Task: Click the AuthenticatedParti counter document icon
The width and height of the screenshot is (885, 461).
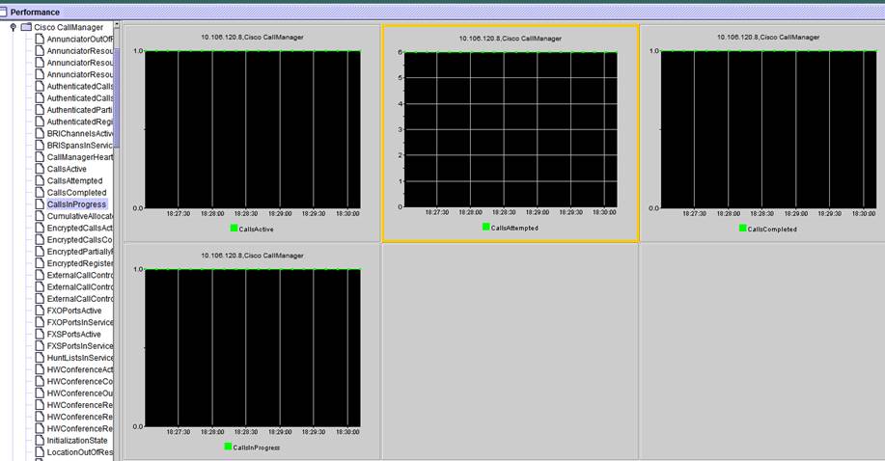Action: [x=40, y=110]
